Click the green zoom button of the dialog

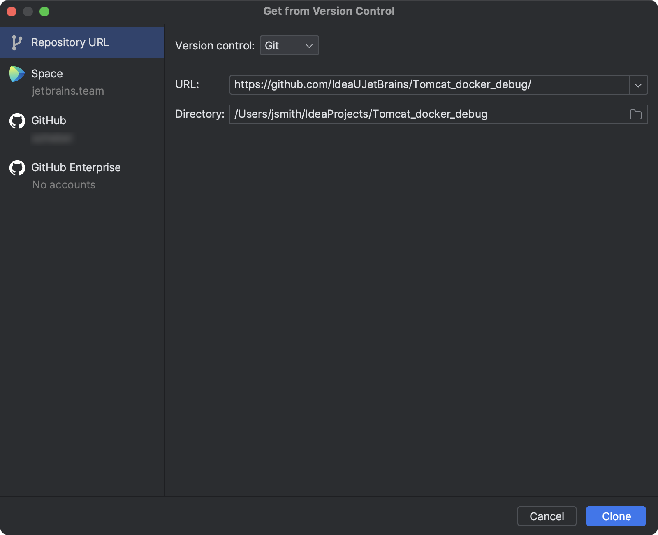(44, 12)
